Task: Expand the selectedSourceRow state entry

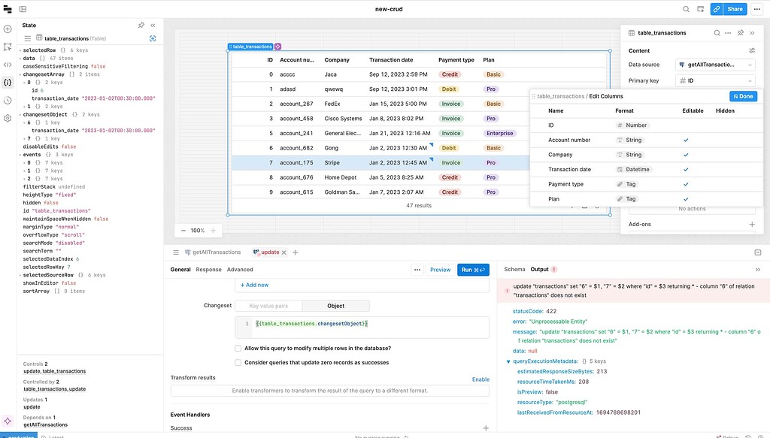Action: [x=20, y=275]
